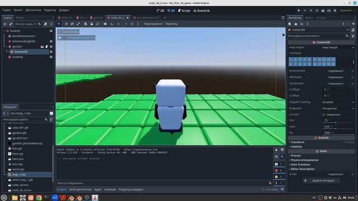Select the Rotate Mode tool

72,23
